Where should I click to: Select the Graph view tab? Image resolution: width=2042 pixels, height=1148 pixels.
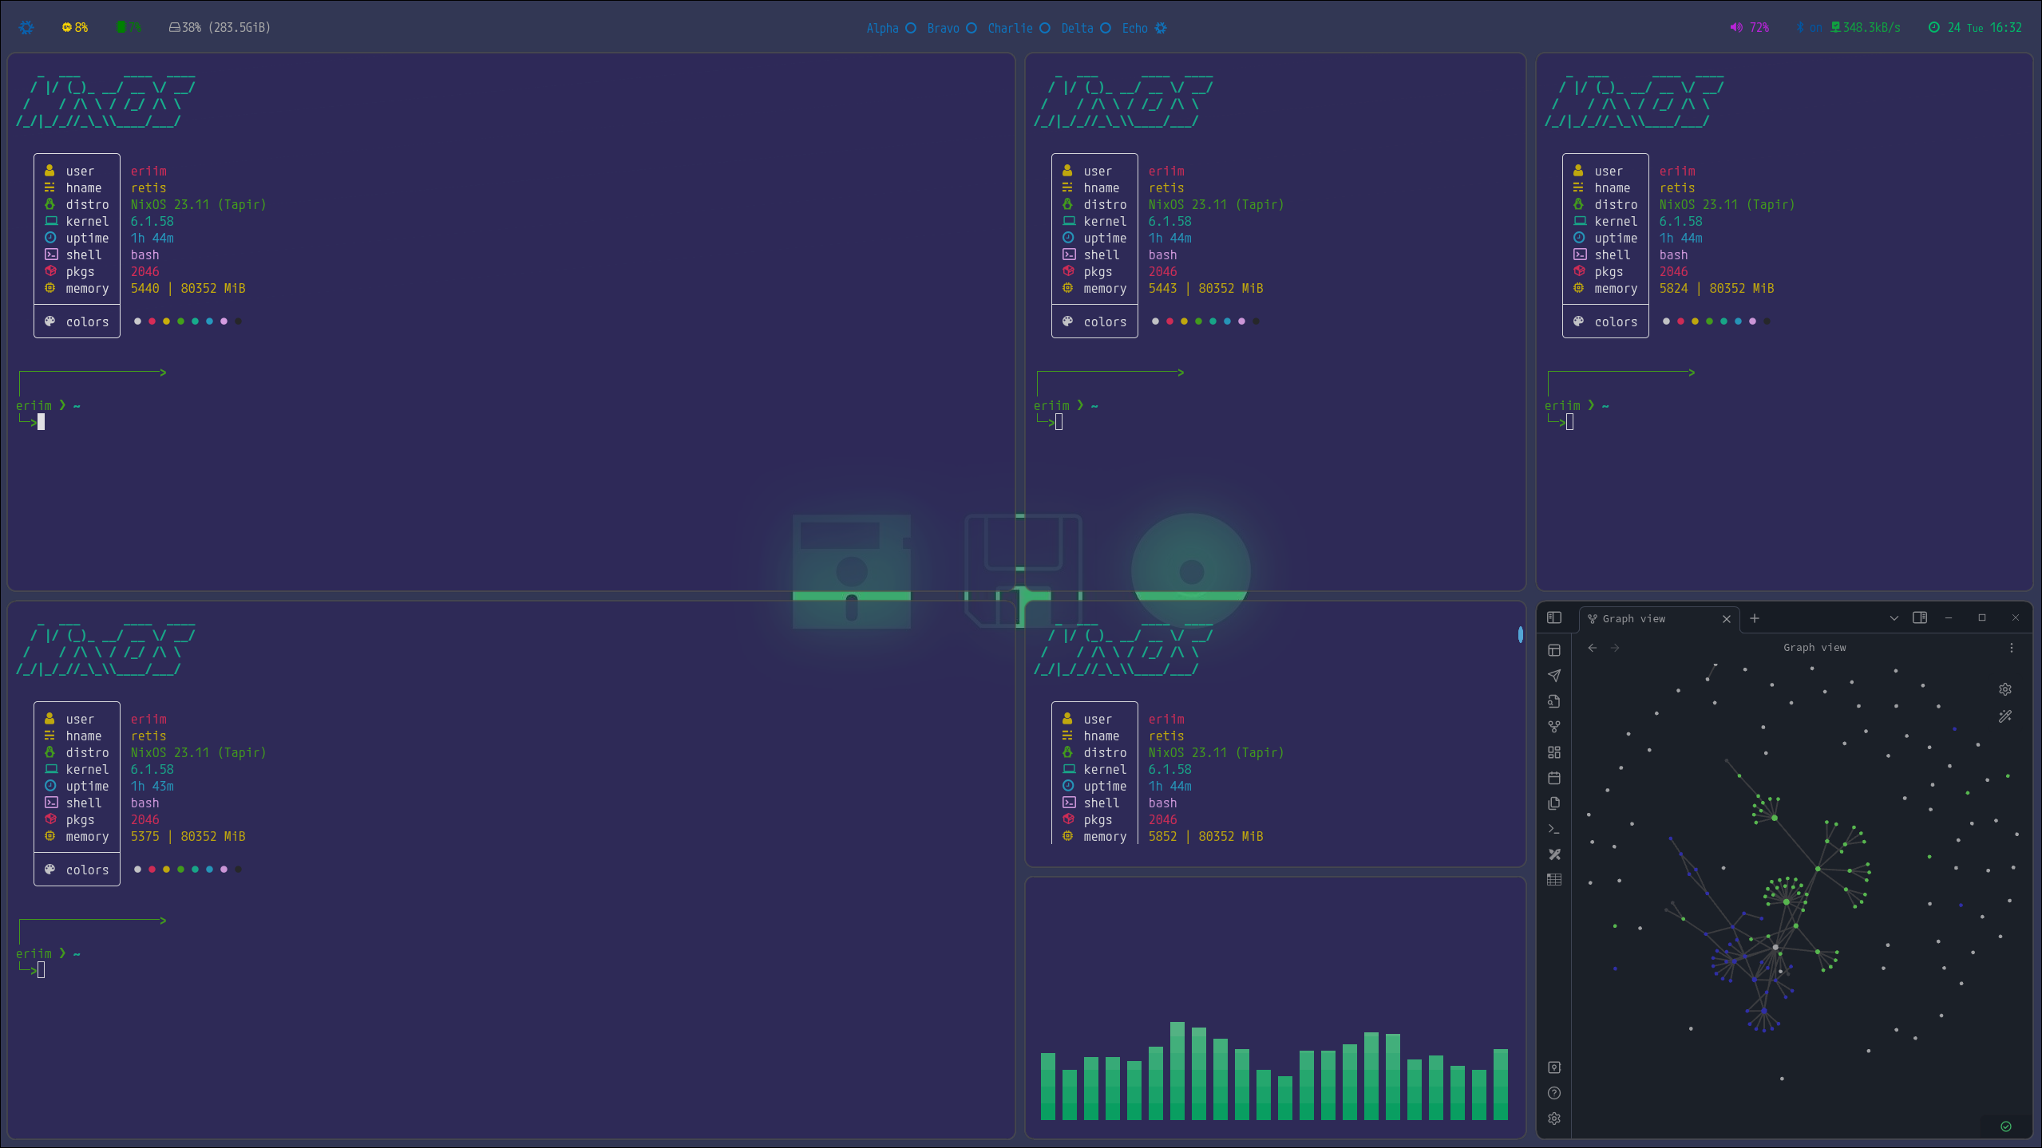(x=1632, y=618)
